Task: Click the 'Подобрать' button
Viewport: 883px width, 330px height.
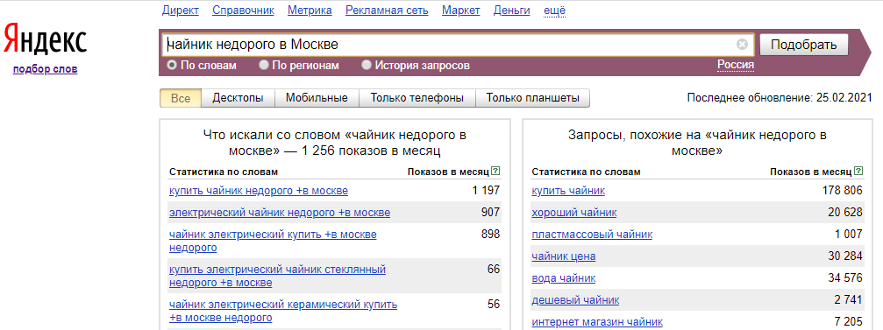Action: click(x=803, y=45)
